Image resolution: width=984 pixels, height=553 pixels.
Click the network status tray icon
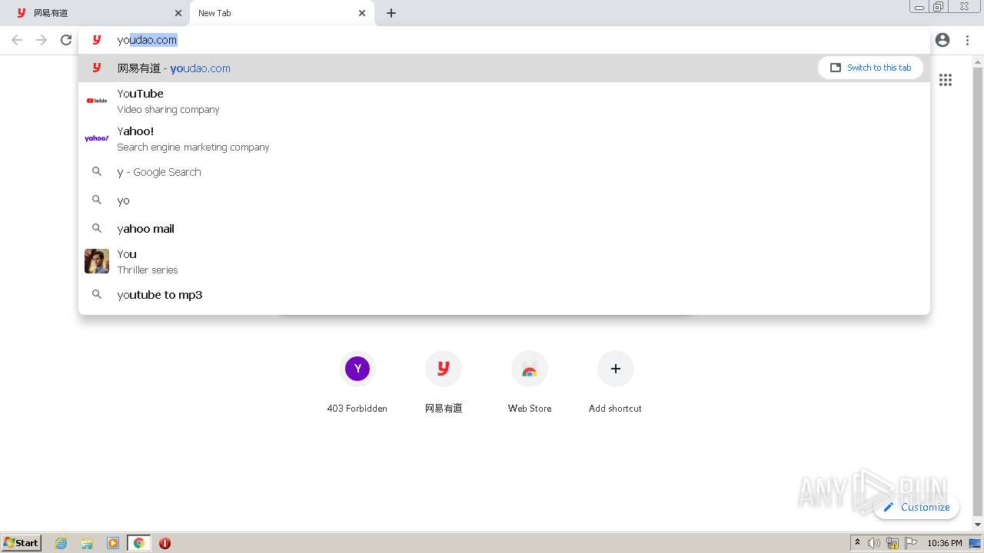(893, 543)
